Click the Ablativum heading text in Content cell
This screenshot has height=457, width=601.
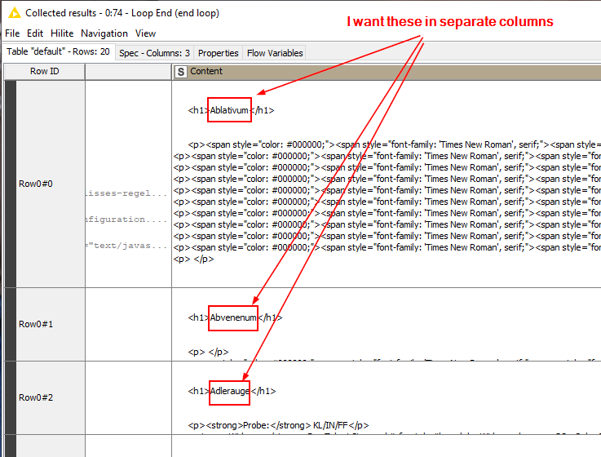pos(229,110)
